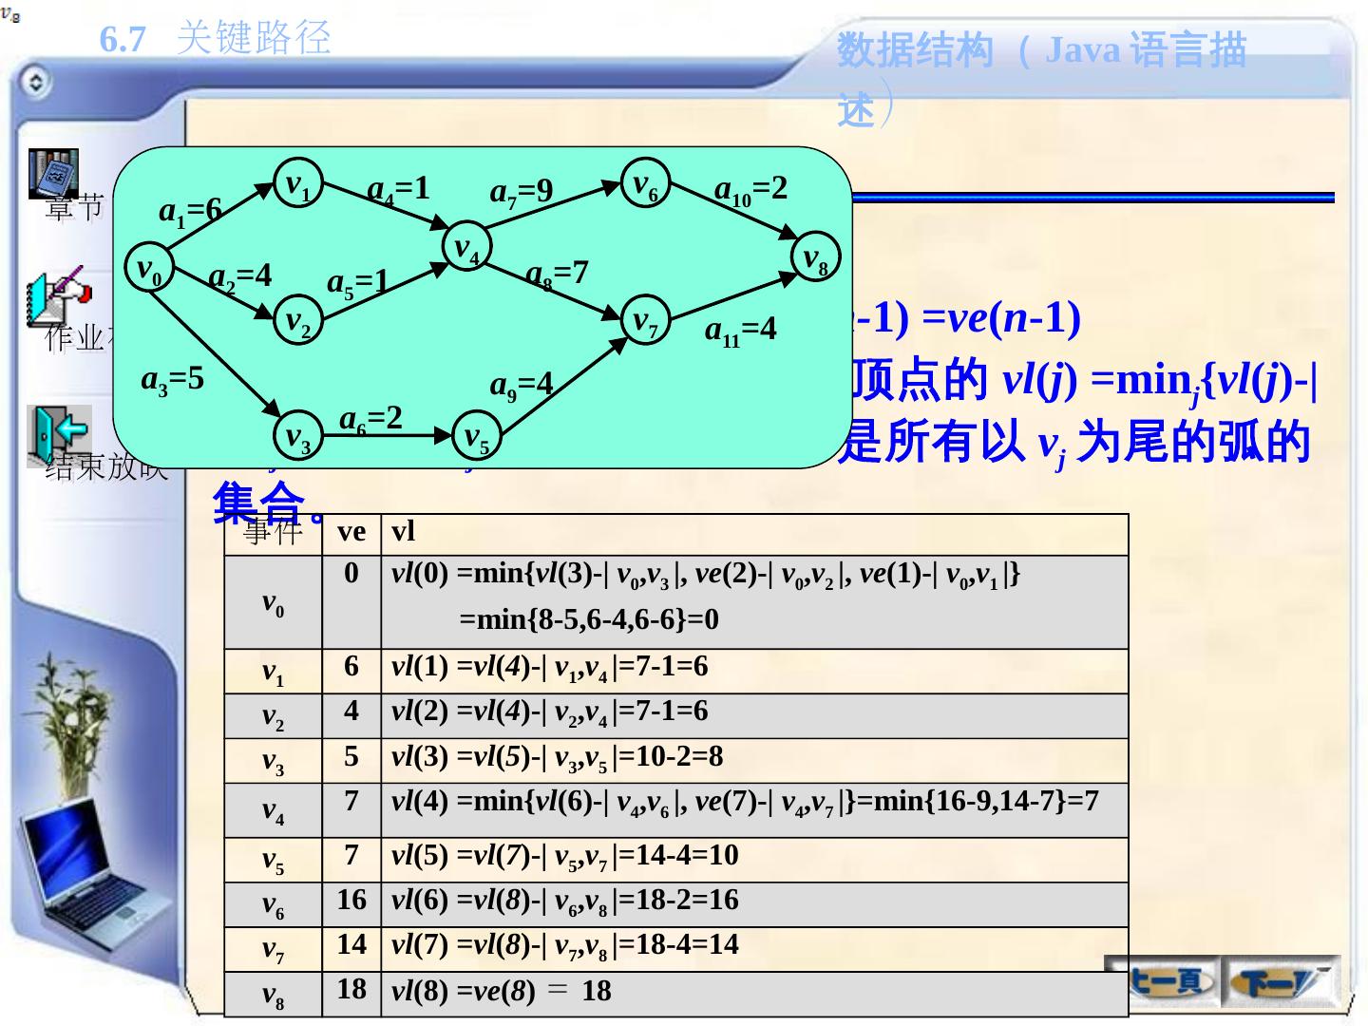Go to previous page with 上一页 button
Viewport: 1368px width, 1026px height.
tap(1168, 980)
